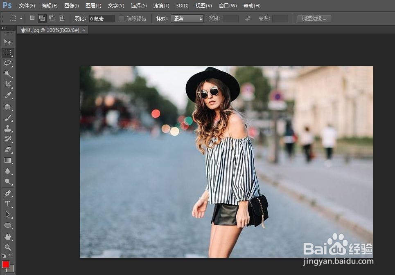The width and height of the screenshot is (395, 275).
Task: Expand the collapsed tools panel arrows
Action: (x=3, y=28)
